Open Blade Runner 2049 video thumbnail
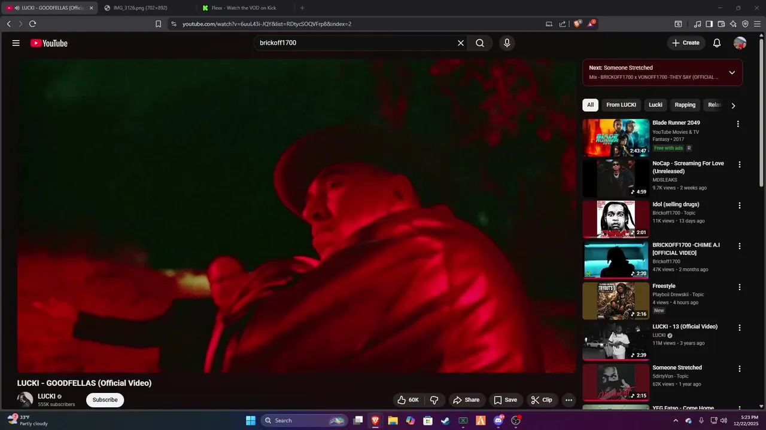Screen dimensions: 766x430 616,137
